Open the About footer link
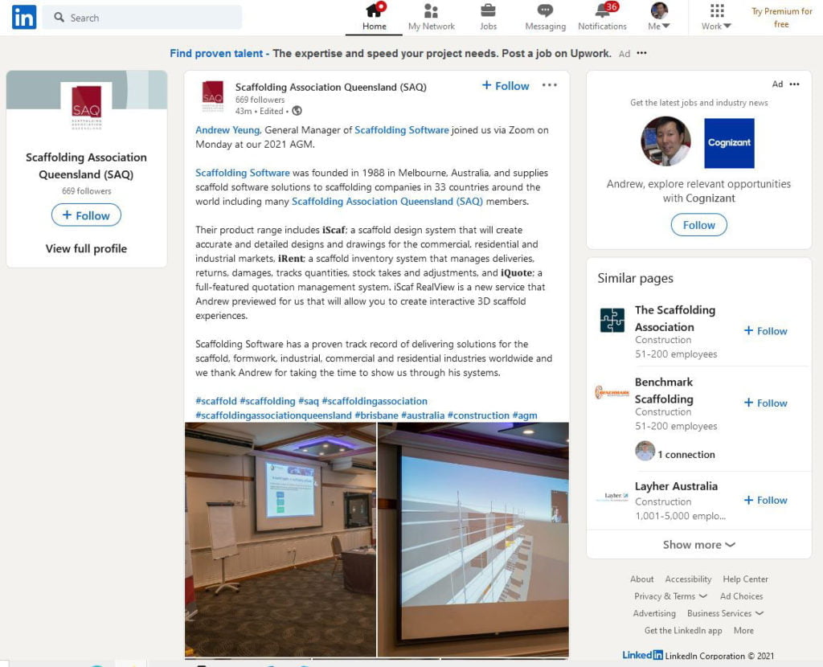Screen dimensions: 823x667 click(642, 579)
